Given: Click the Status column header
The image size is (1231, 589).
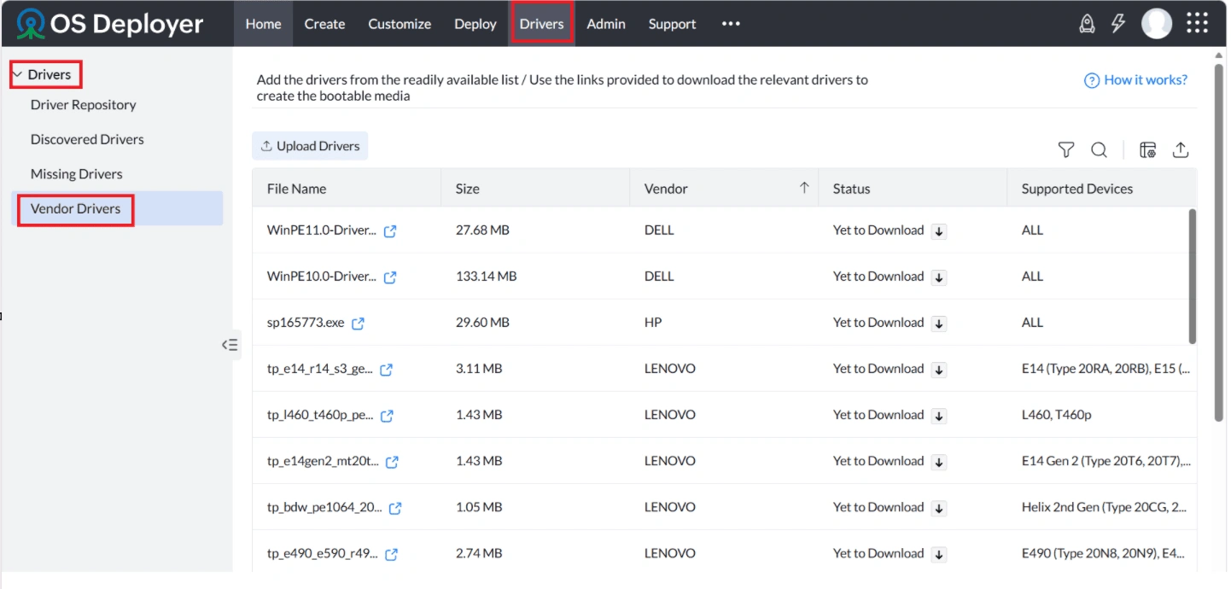Looking at the screenshot, I should tap(913, 189).
